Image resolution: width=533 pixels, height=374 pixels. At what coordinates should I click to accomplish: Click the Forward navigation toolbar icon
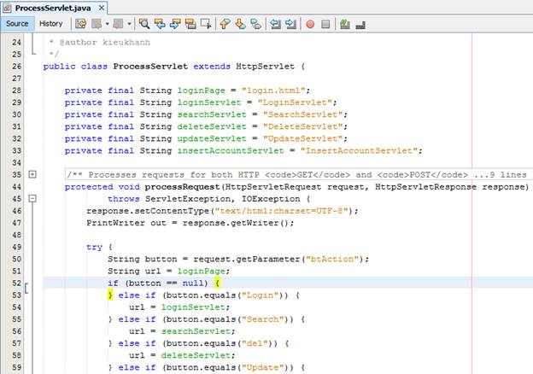pos(118,24)
